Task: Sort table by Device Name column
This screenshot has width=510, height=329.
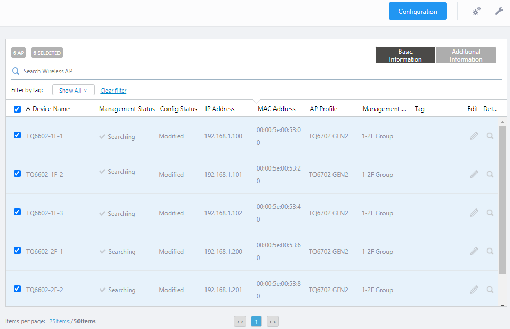Action: (x=51, y=109)
